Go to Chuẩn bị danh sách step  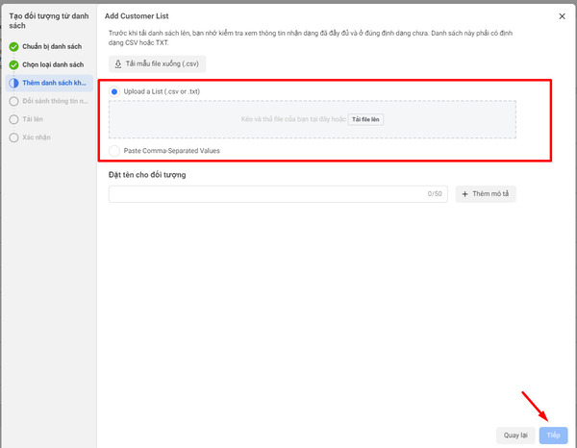tap(55, 46)
